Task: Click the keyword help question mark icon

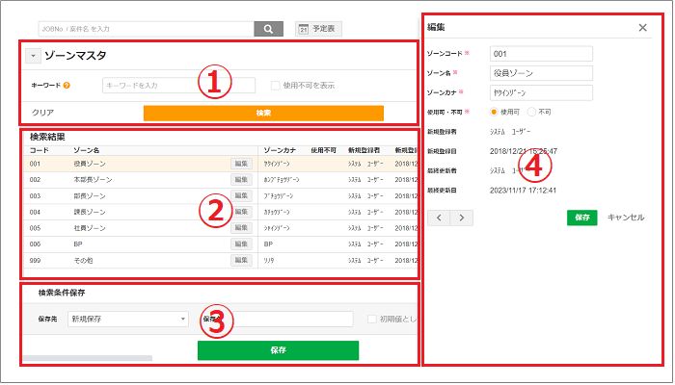Action: pos(67,86)
